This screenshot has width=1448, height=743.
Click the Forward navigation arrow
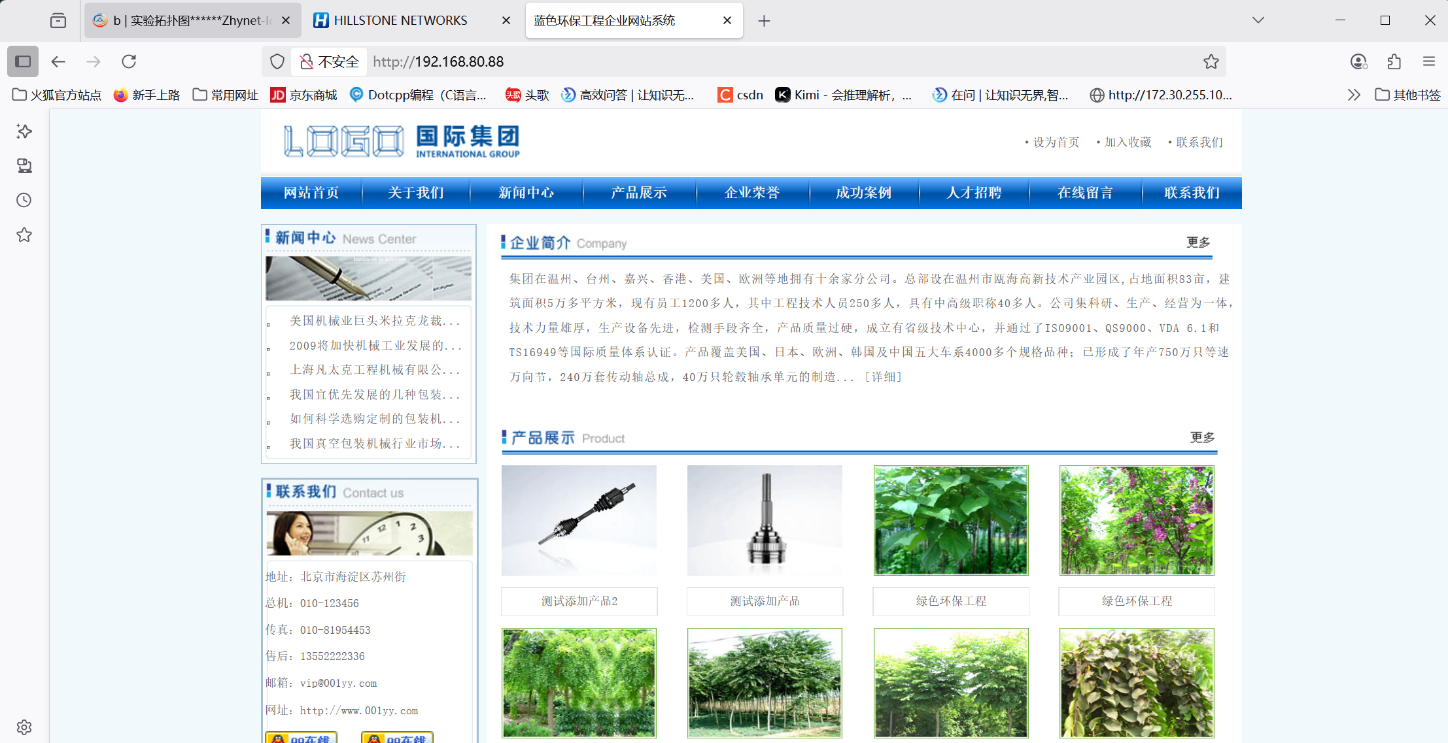click(x=94, y=61)
